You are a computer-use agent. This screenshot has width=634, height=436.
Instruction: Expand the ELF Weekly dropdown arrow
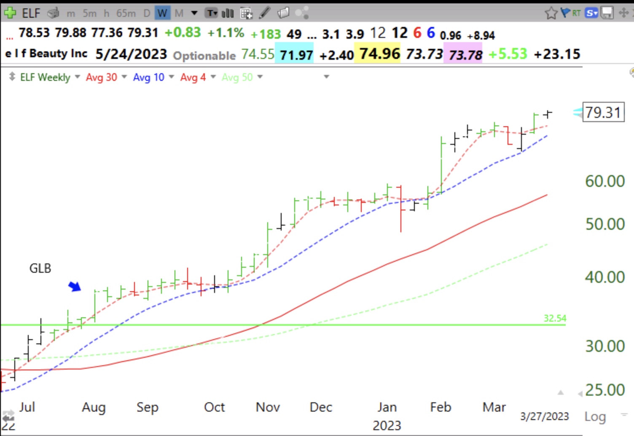coord(78,77)
